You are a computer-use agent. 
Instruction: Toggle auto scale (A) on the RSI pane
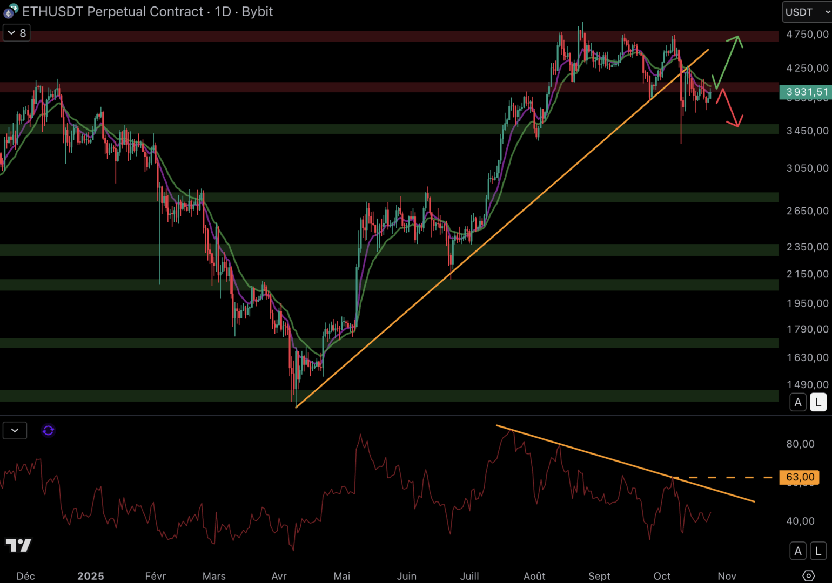click(x=798, y=551)
